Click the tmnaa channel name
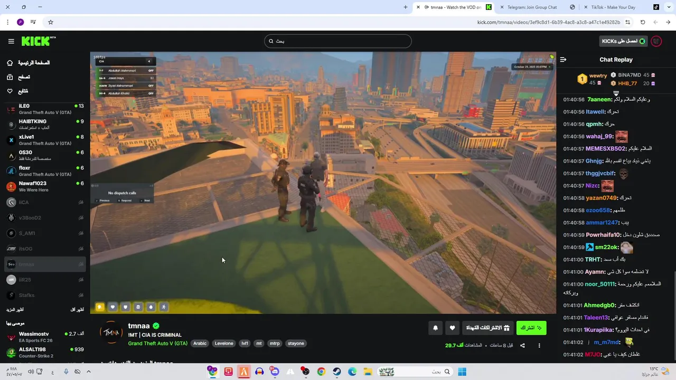Viewport: 676px width, 380px height. coord(139,326)
